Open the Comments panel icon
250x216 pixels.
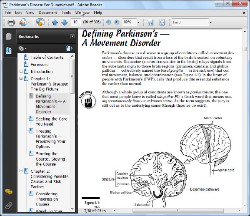(9, 192)
